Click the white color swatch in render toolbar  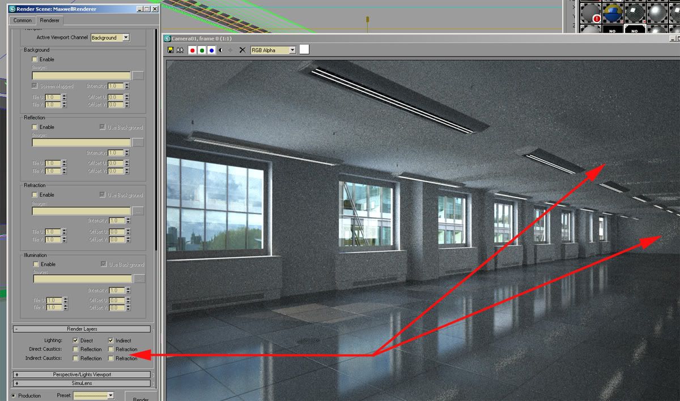point(304,50)
